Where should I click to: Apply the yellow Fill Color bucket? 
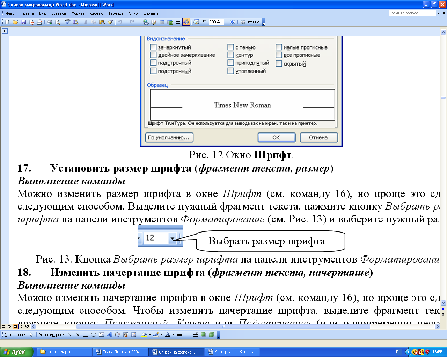tap(144, 335)
